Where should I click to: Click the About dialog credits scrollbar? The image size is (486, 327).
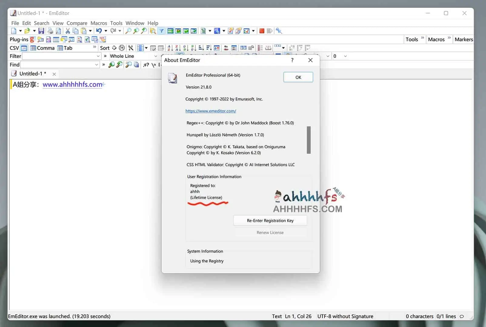point(308,140)
